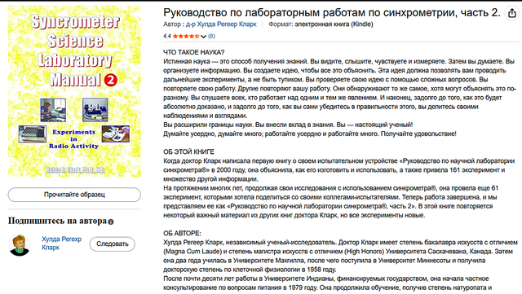Click the ОБ АВТОРЕ: heading
The image size is (522, 294).
[182, 233]
